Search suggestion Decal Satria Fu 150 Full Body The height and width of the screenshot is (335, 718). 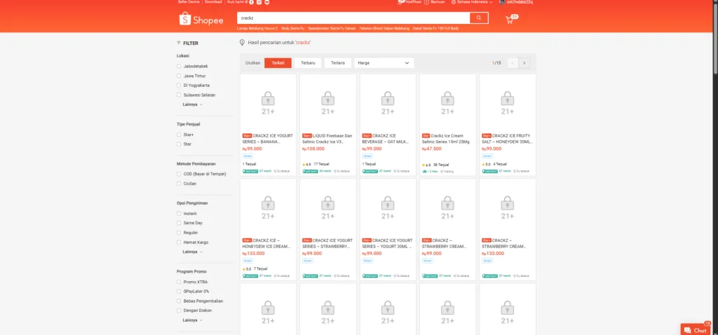(436, 28)
